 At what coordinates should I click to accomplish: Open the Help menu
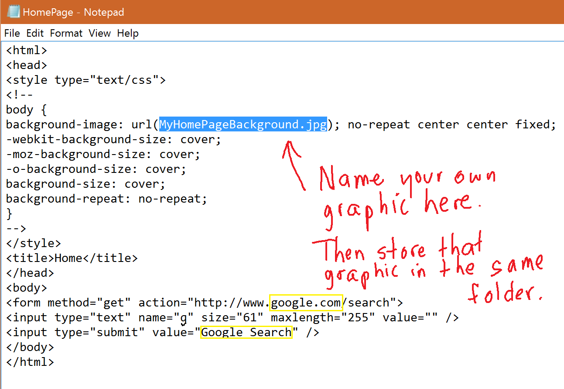tap(128, 33)
